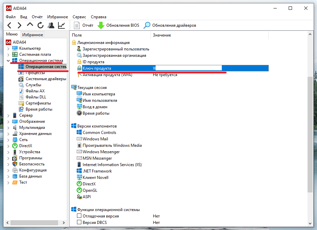Select Системные драйверы in the tree

click(x=46, y=79)
